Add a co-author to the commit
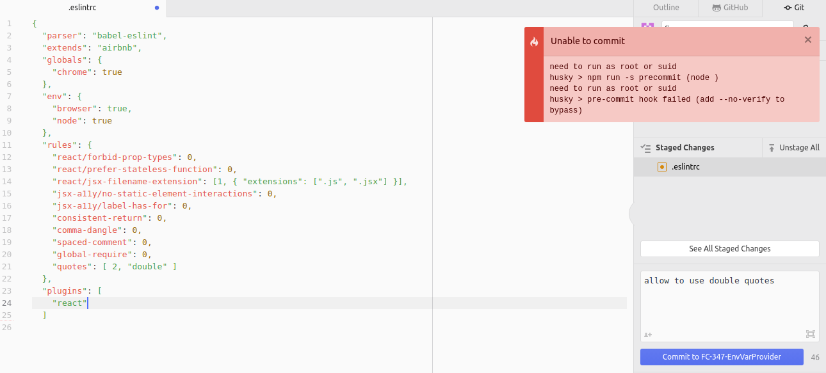This screenshot has width=826, height=373. (648, 335)
